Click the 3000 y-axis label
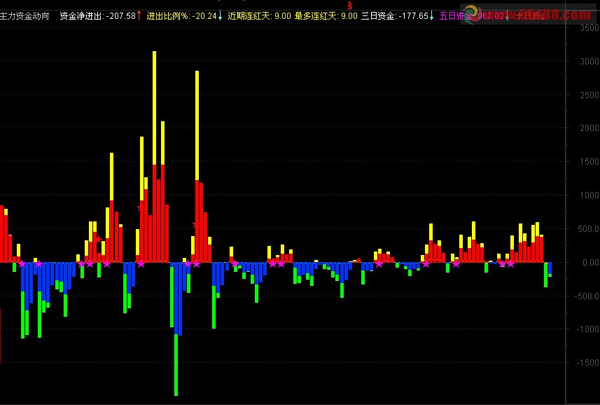 [589, 61]
